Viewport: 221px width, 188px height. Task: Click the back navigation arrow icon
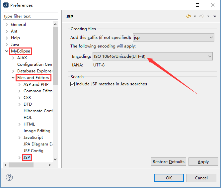click(x=188, y=16)
